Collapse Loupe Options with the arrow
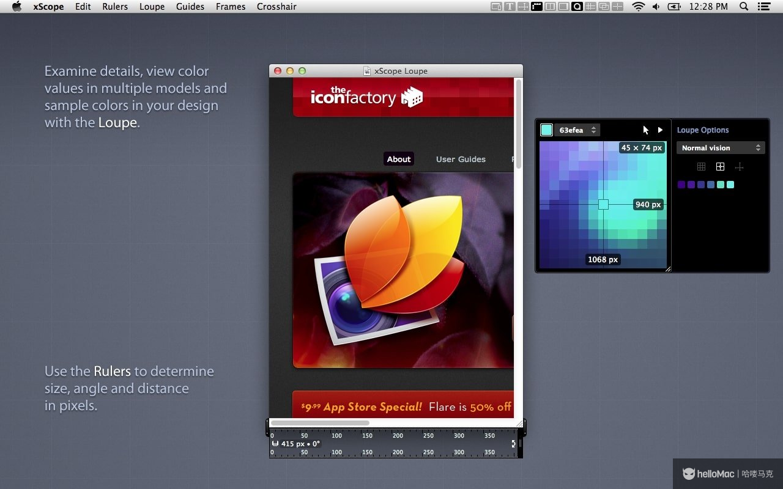Viewport: 783px width, 489px height. 660,130
